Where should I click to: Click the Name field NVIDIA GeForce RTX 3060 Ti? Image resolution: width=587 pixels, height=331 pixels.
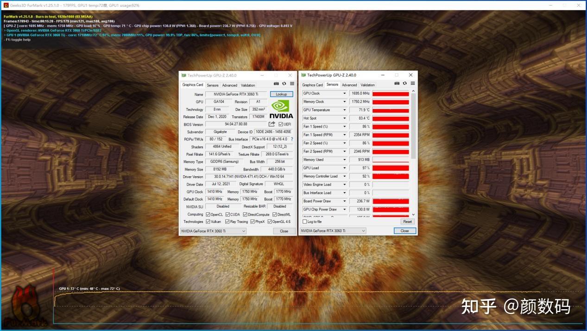point(236,94)
